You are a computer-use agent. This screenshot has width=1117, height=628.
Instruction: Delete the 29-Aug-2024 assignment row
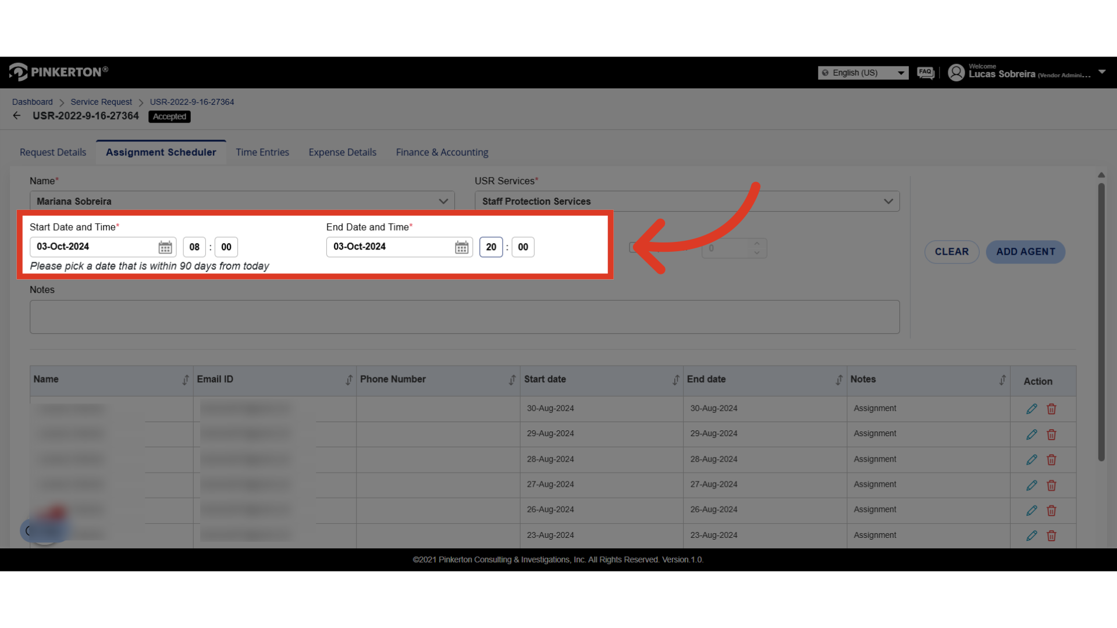[x=1051, y=434]
